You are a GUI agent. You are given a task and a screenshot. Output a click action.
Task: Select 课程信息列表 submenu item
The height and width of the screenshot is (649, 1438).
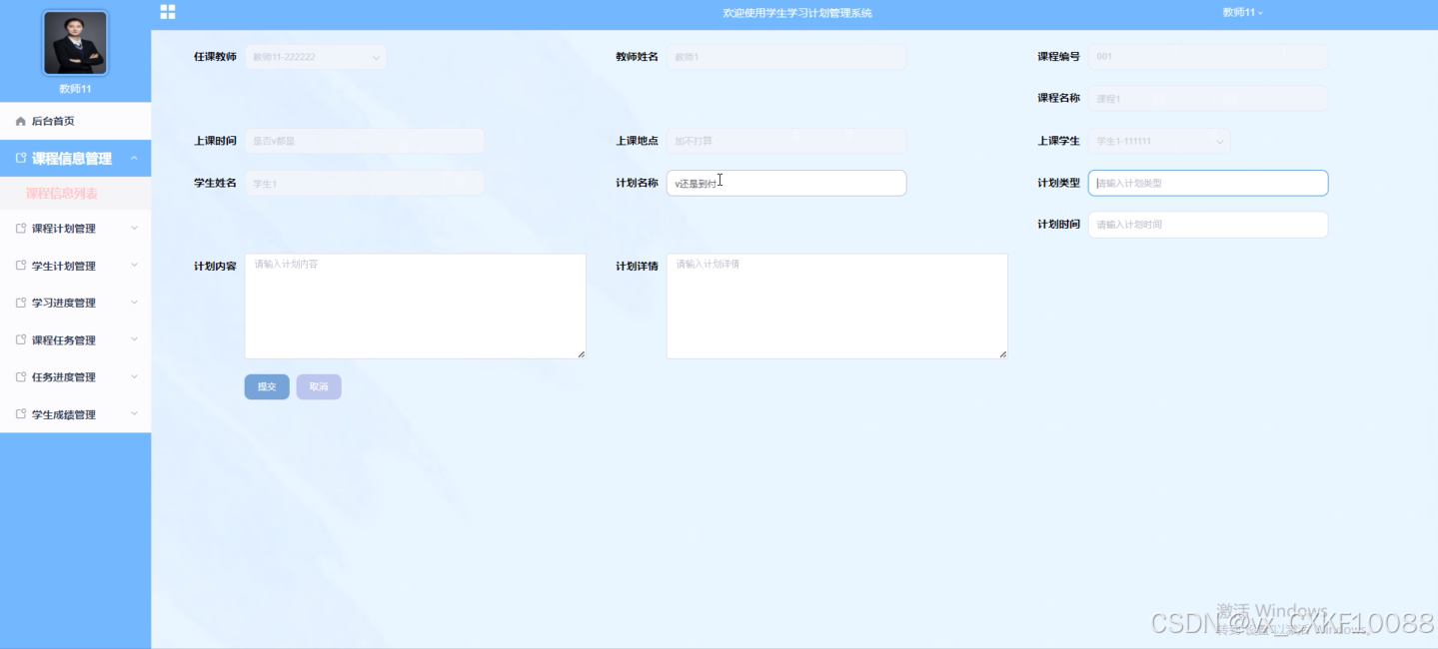pyautogui.click(x=75, y=194)
